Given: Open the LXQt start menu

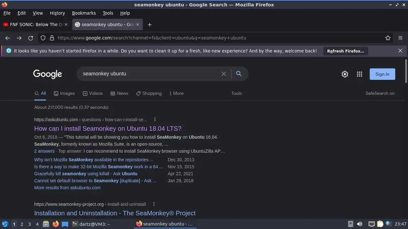Looking at the screenshot, I should 5,224.
